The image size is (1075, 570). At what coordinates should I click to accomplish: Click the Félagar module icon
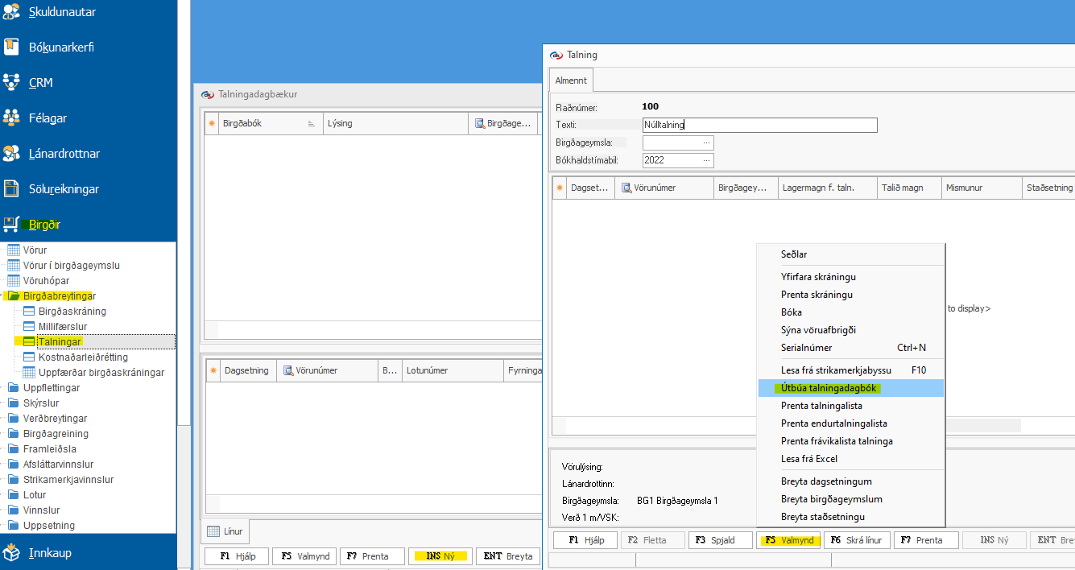tap(11, 118)
